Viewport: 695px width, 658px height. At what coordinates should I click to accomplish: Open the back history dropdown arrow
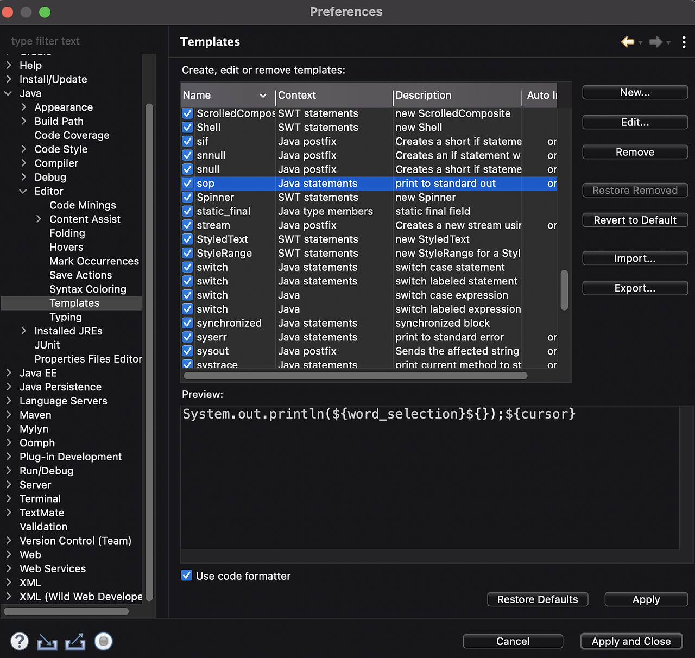point(640,42)
